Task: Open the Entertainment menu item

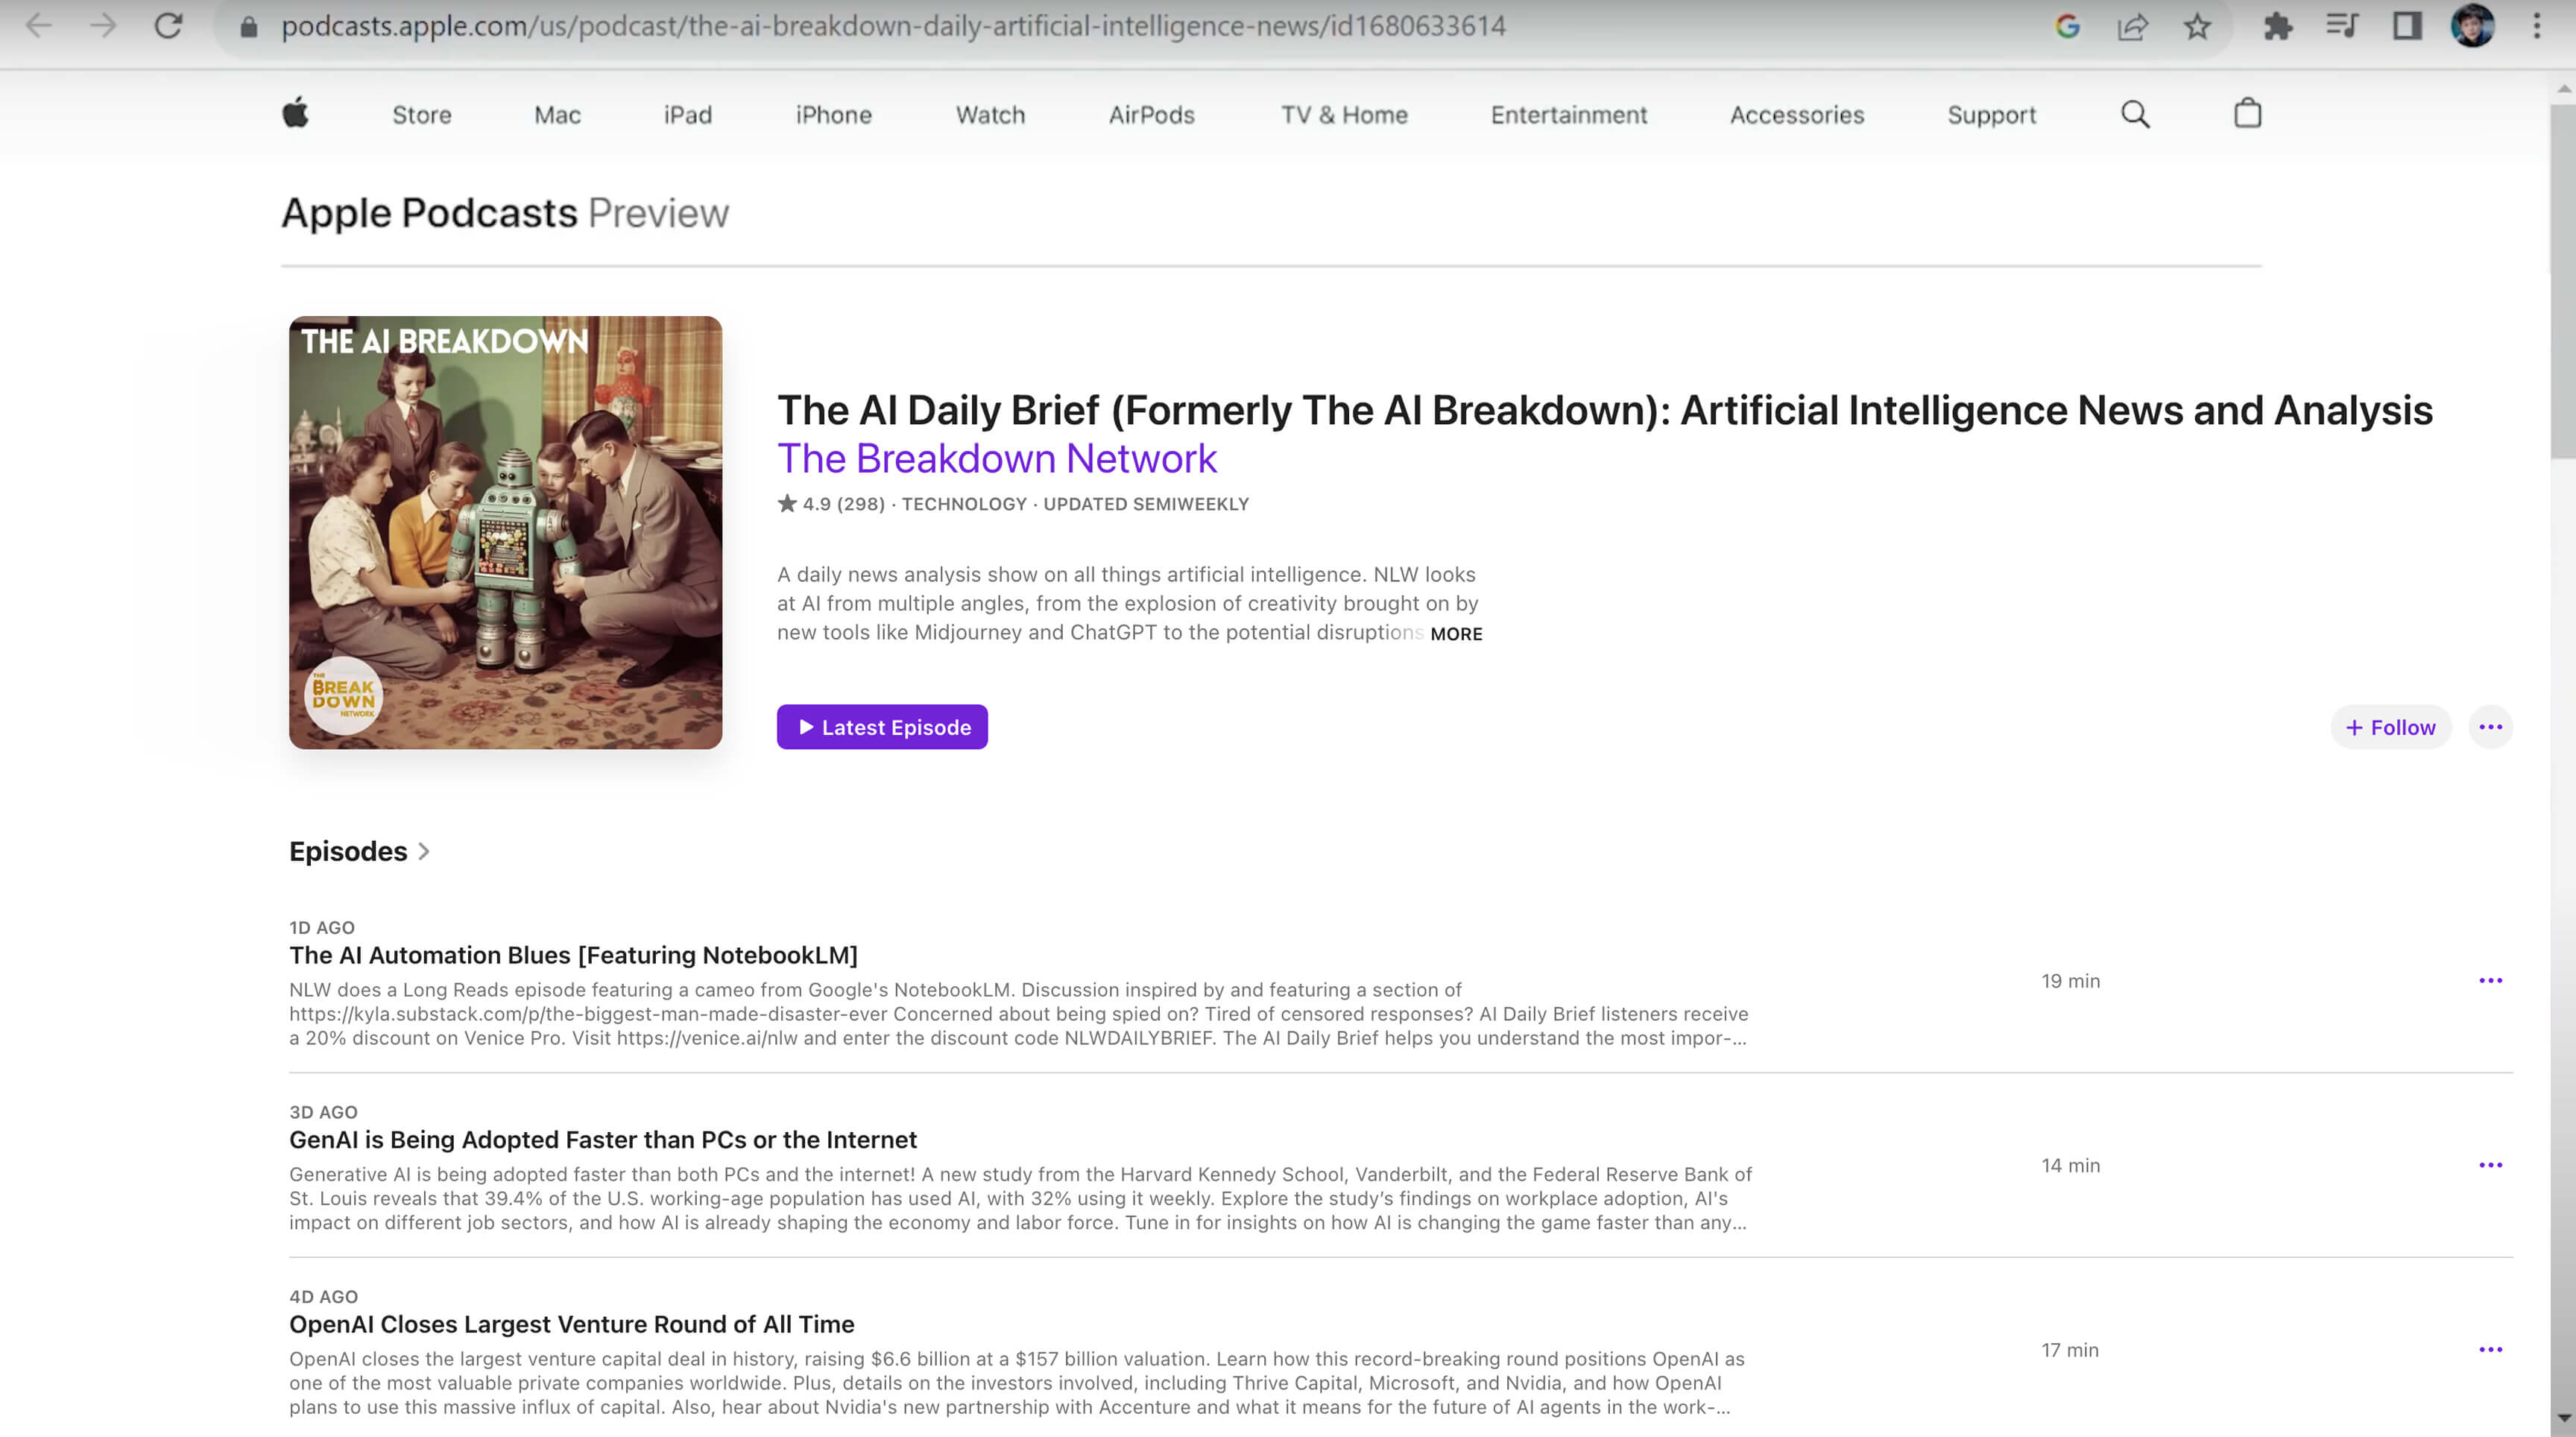Action: tap(1568, 115)
